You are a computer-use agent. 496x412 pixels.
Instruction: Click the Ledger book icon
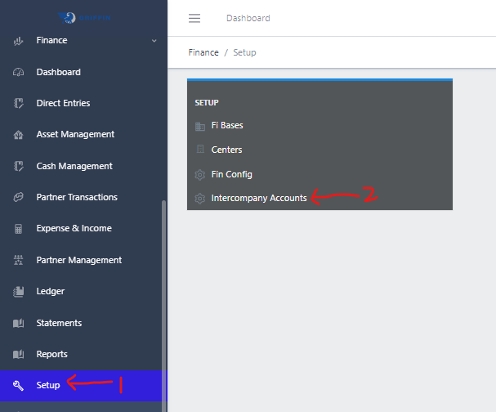pos(18,292)
